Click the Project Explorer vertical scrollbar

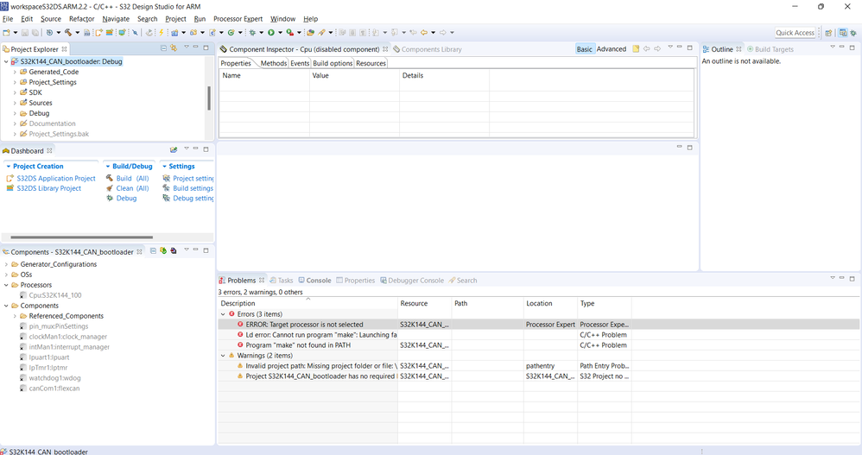pyautogui.click(x=209, y=98)
